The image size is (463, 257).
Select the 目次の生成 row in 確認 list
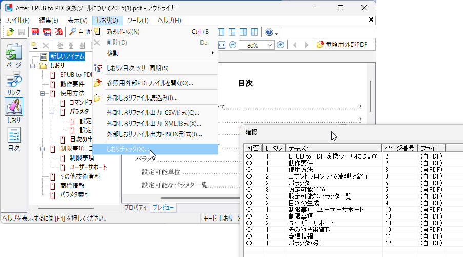pos(344,203)
